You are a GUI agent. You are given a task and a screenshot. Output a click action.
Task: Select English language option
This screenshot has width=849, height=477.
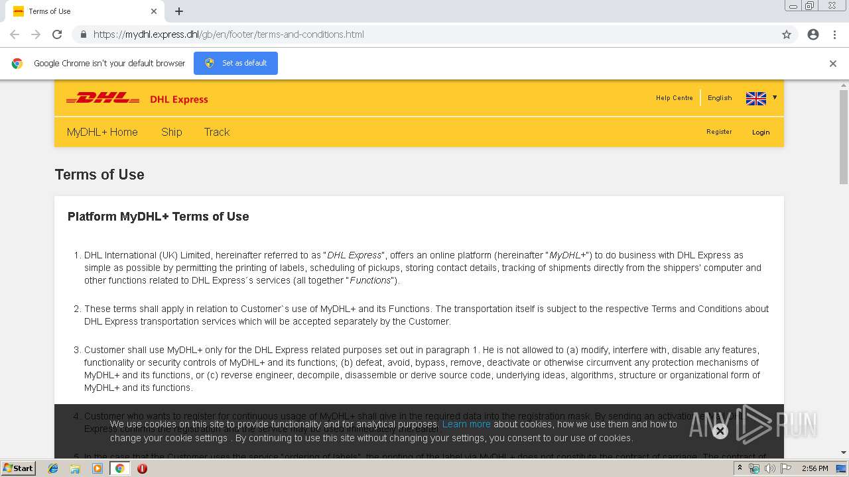(720, 98)
